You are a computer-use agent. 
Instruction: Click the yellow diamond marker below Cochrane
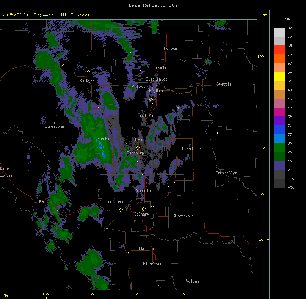121,210
